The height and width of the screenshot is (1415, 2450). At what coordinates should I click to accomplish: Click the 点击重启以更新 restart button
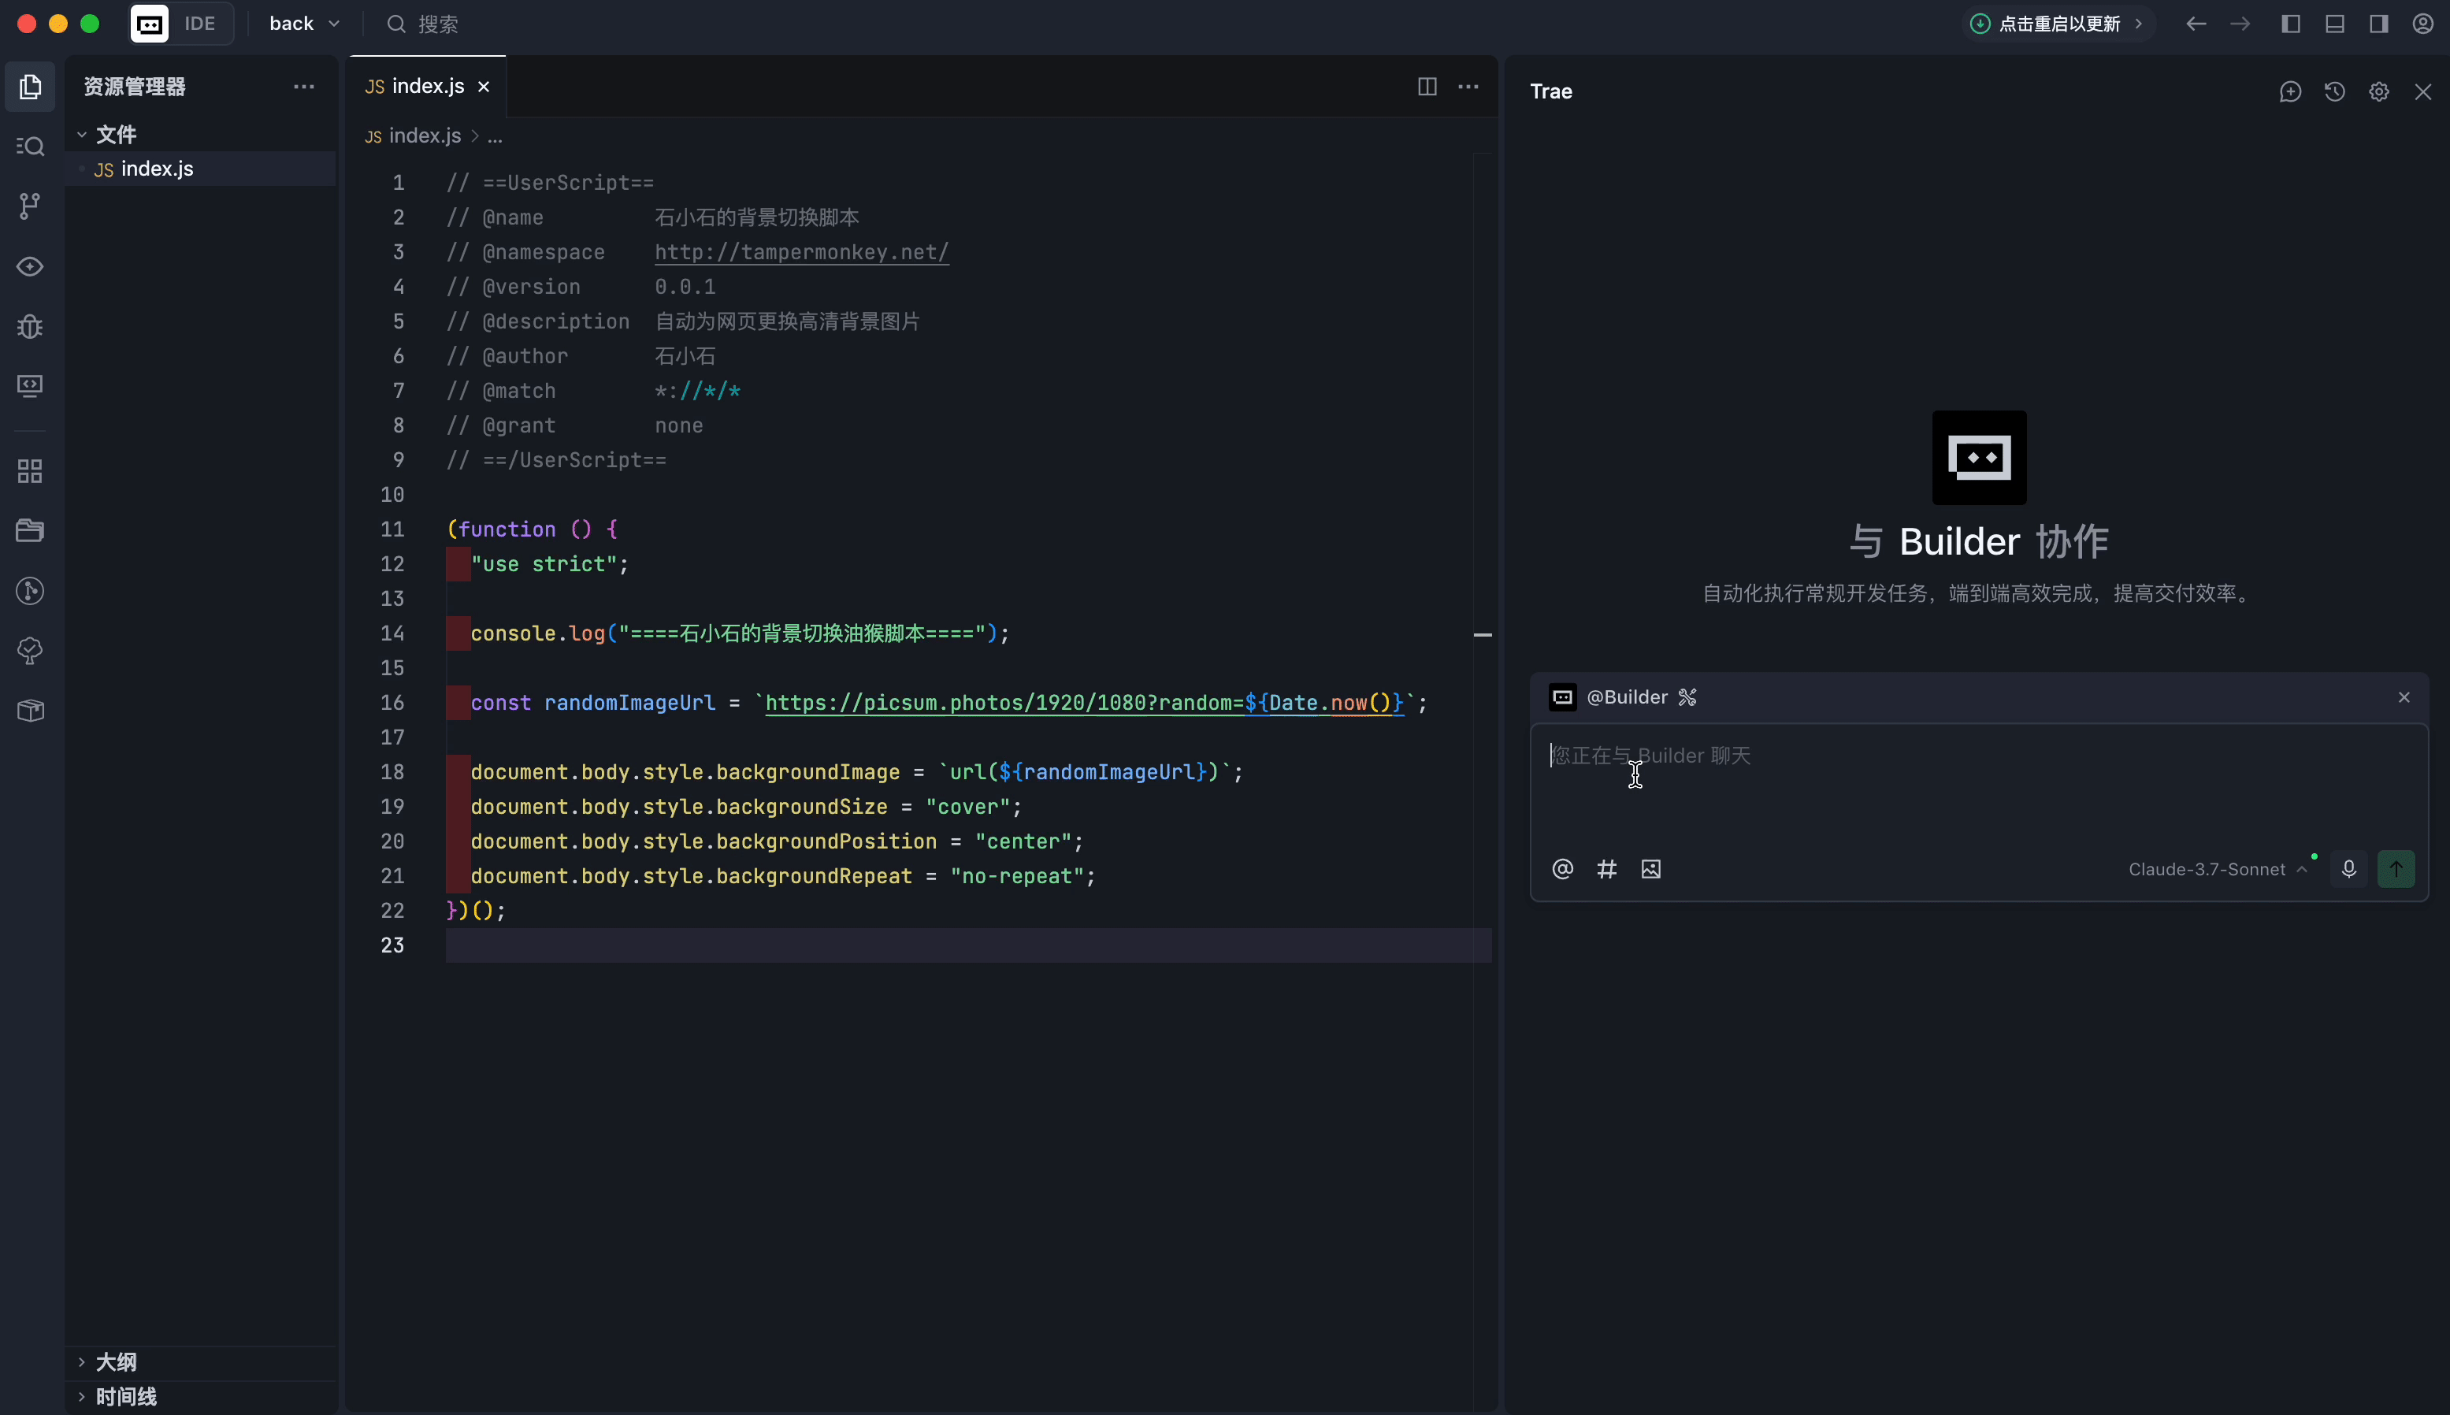click(x=2058, y=24)
